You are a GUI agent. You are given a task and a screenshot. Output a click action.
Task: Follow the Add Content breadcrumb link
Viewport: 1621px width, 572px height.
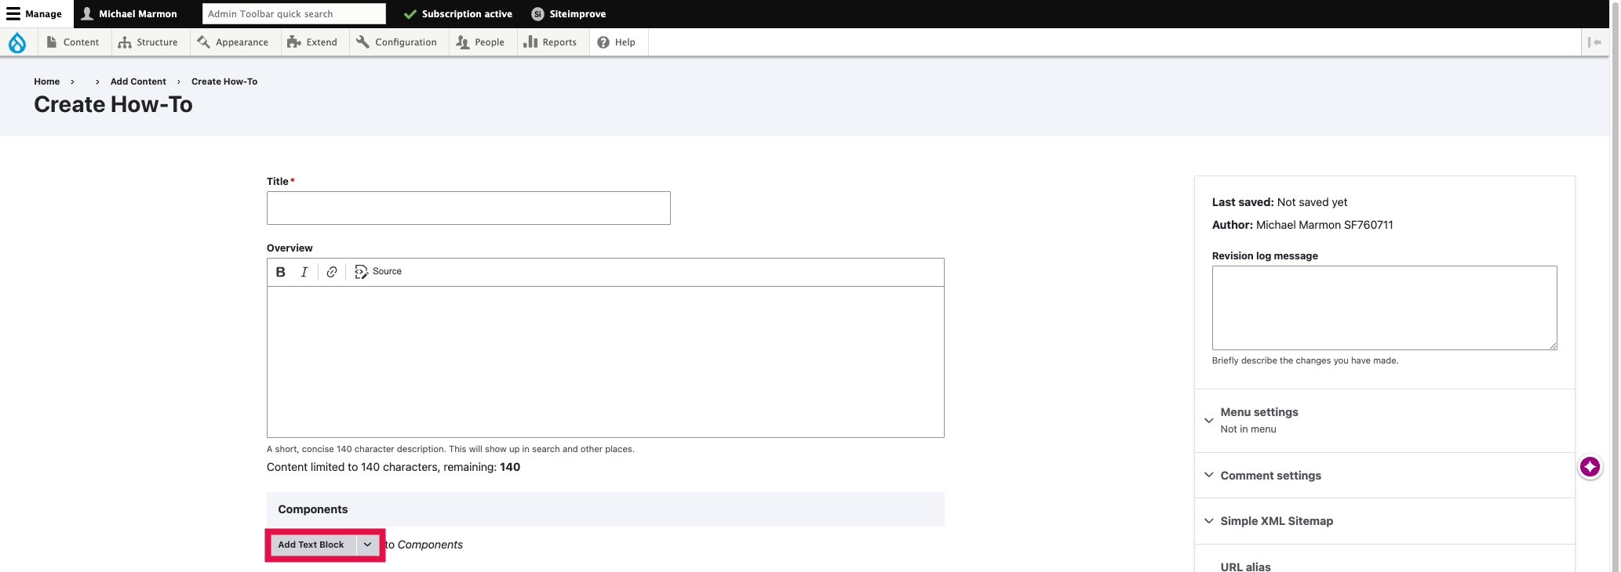(x=138, y=81)
